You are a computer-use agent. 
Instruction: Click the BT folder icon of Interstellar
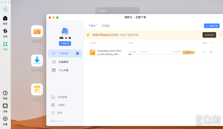pyautogui.click(x=92, y=52)
